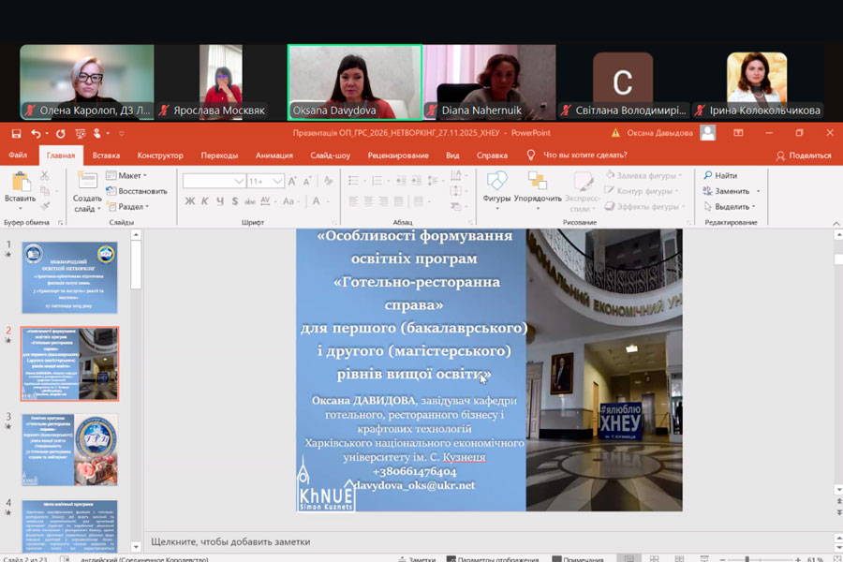
Task: Click the Undo arrow icon
Action: [35, 133]
